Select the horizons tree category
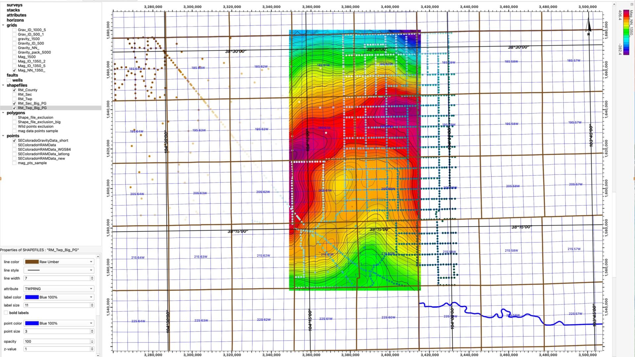The width and height of the screenshot is (635, 357). click(15, 20)
